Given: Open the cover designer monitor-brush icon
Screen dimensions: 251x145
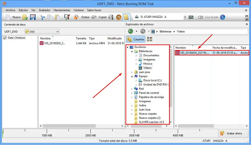Looking at the screenshot, I should [x=67, y=17].
